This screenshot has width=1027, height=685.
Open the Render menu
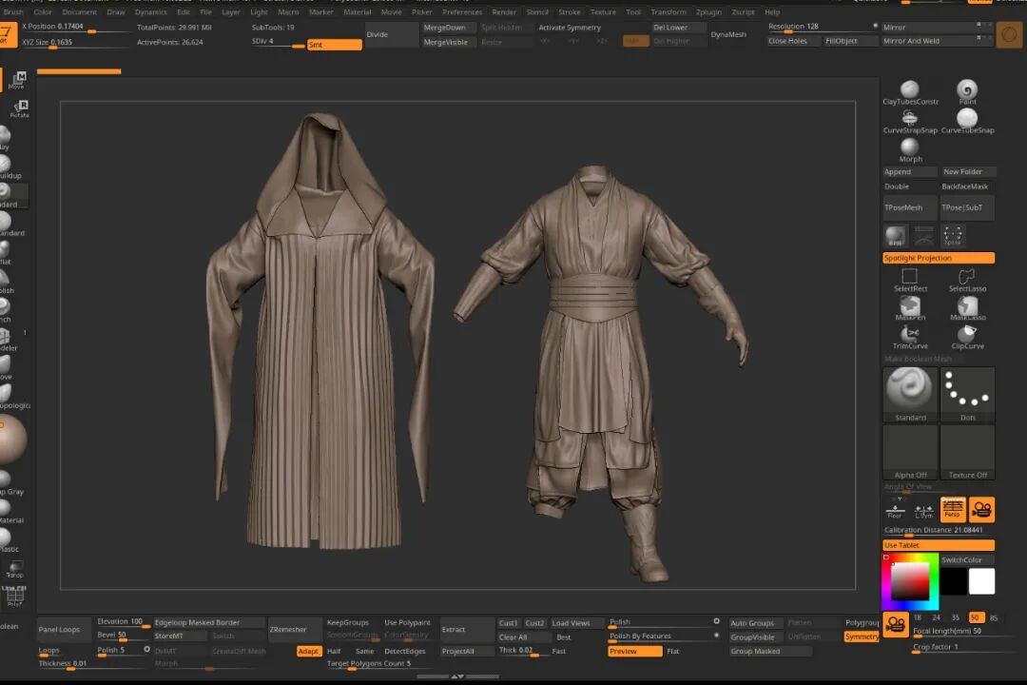point(504,12)
